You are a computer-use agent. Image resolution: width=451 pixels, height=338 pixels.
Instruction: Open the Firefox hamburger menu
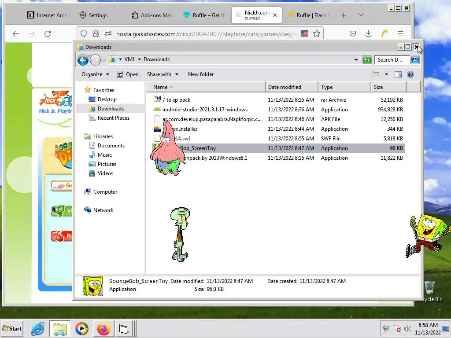click(400, 33)
